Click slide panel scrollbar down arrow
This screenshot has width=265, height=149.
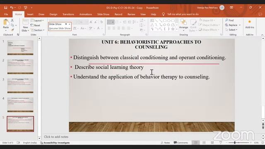pos(39,138)
